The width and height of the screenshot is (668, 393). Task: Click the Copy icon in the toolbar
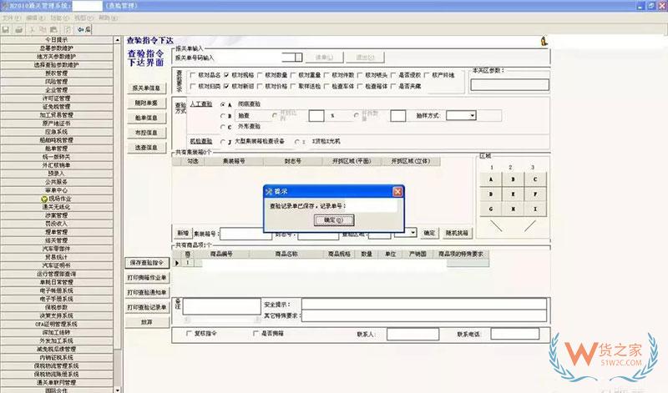pyautogui.click(x=43, y=29)
